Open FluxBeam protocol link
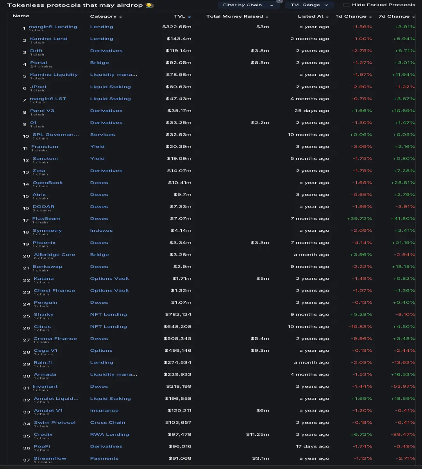 pos(46,218)
